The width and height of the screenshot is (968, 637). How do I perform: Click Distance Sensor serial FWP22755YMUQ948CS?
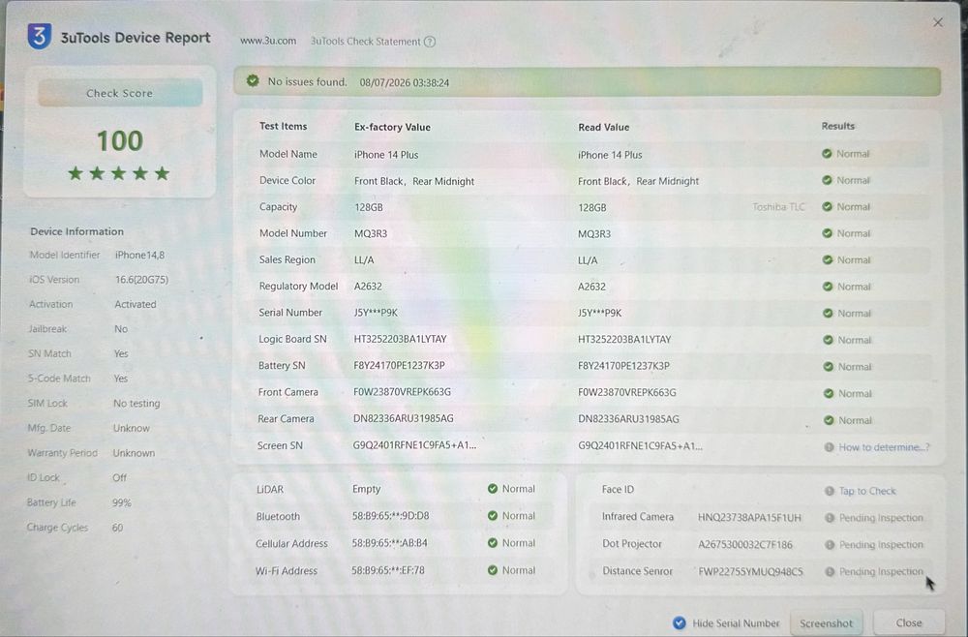(751, 571)
